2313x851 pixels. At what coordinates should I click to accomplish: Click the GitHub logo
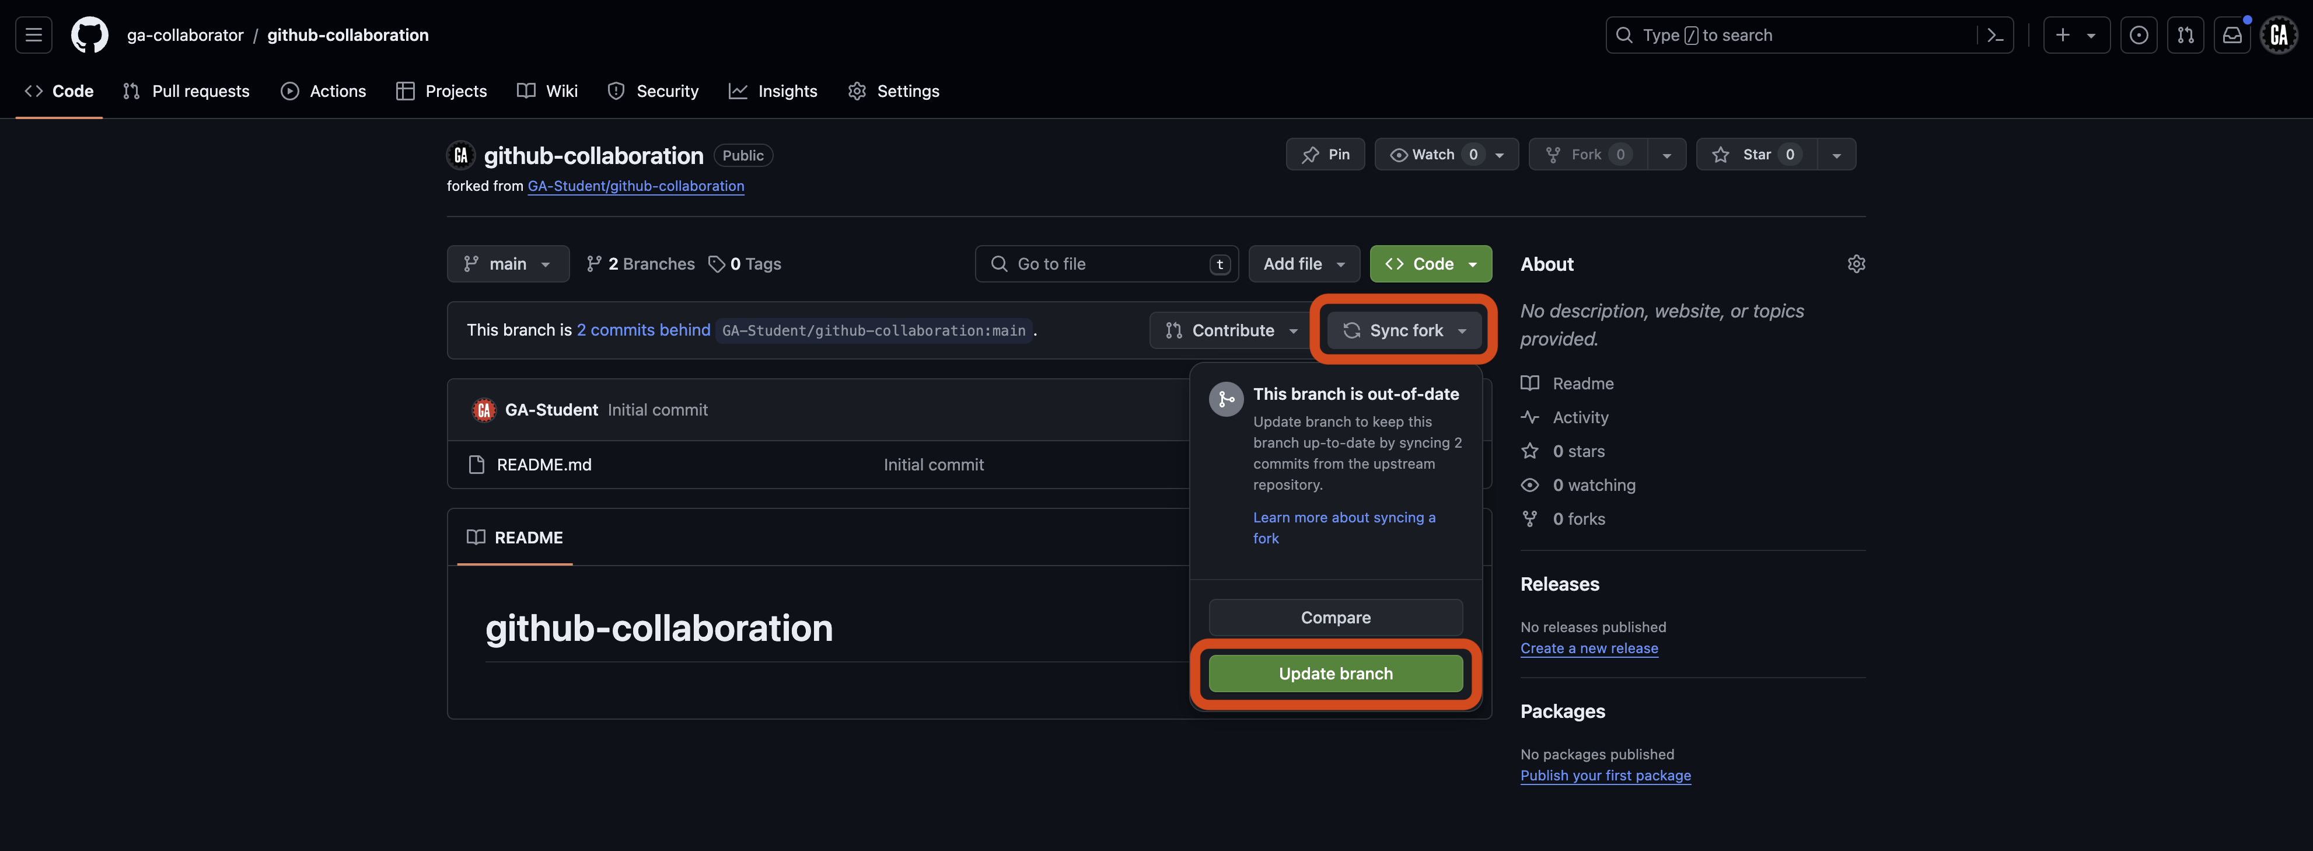point(89,34)
